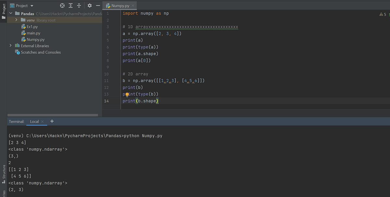The image size is (390, 197).
Task: Click the terminal command 'python Numpy.py' line
Action: point(85,136)
